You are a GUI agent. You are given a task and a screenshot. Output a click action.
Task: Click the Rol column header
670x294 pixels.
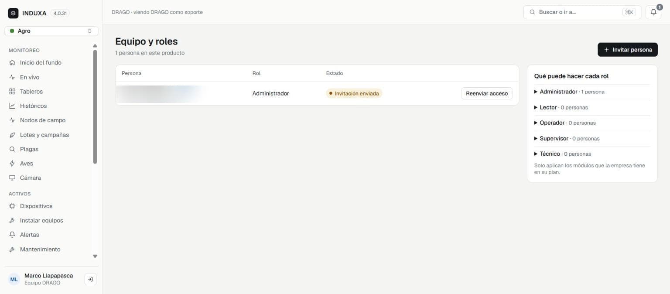[256, 73]
